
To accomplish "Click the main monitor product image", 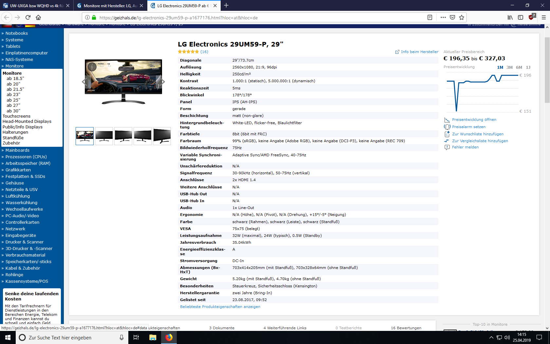I will (123, 82).
